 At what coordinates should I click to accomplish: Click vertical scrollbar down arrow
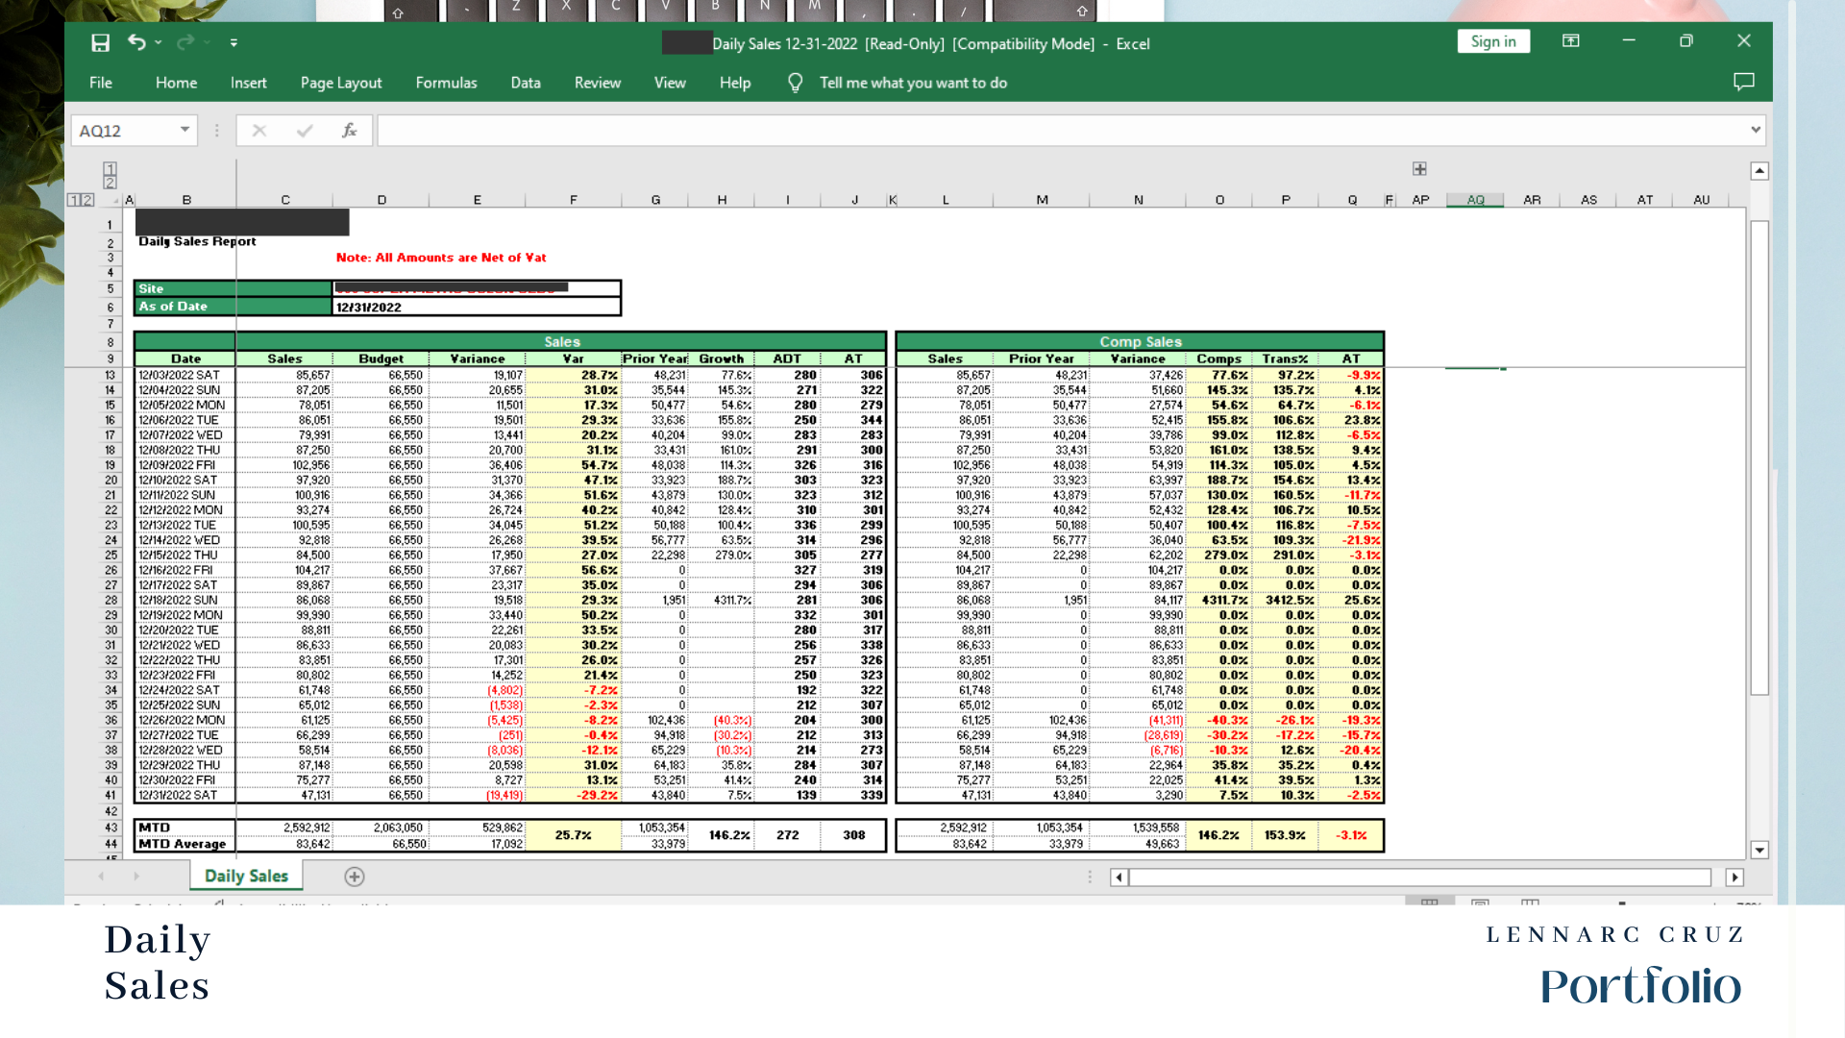tap(1759, 850)
